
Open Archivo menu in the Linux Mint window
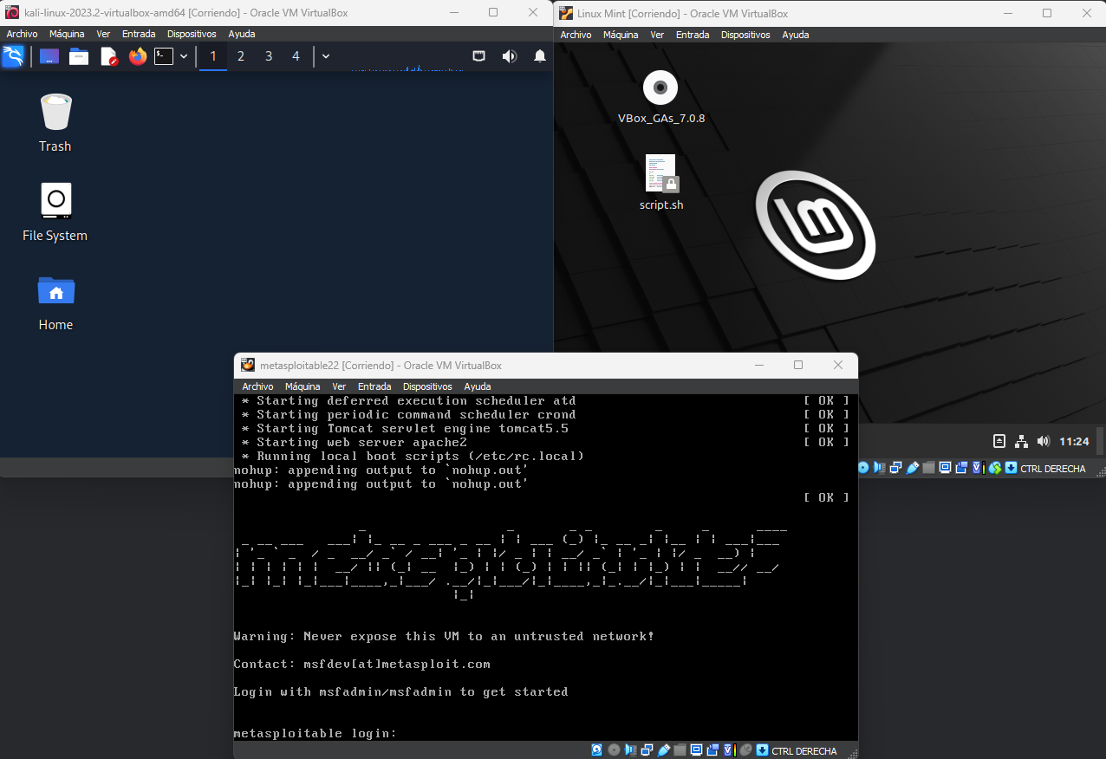[x=576, y=35]
